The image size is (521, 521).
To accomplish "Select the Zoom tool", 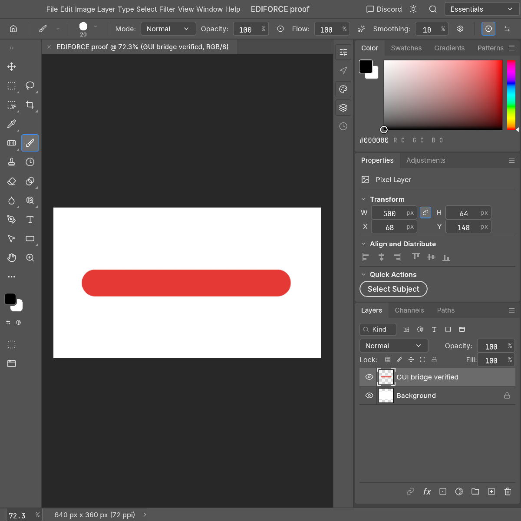I will pyautogui.click(x=30, y=257).
